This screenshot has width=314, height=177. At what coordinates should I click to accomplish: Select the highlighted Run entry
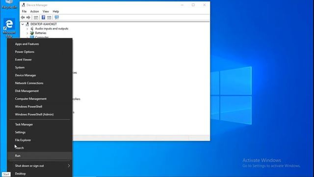point(40,156)
